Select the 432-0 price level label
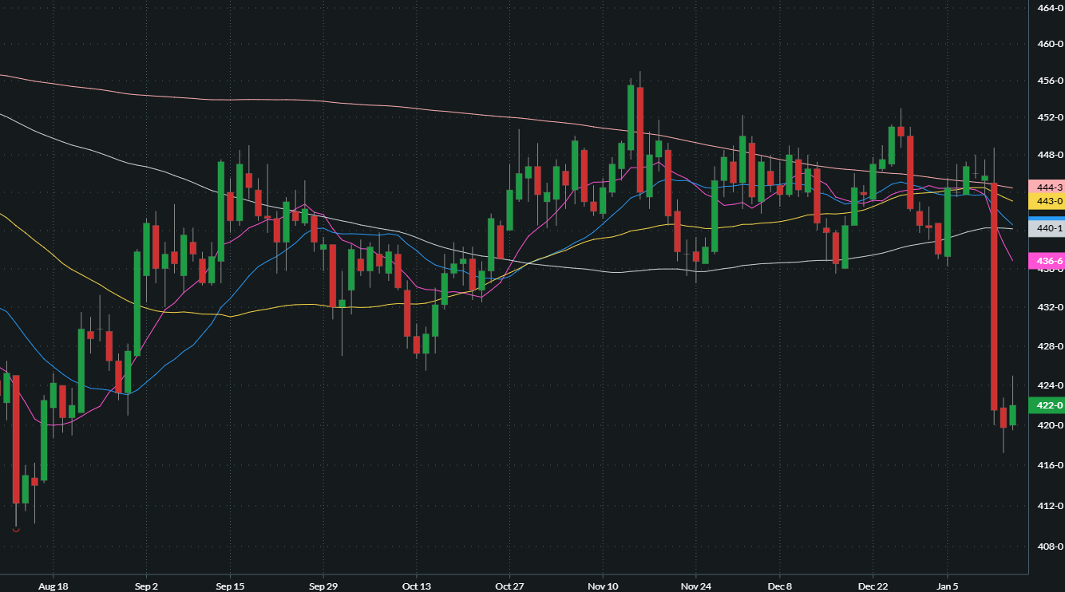 (1048, 307)
